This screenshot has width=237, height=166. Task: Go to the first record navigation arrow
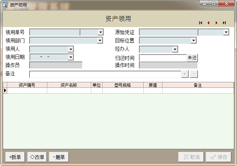(201, 23)
